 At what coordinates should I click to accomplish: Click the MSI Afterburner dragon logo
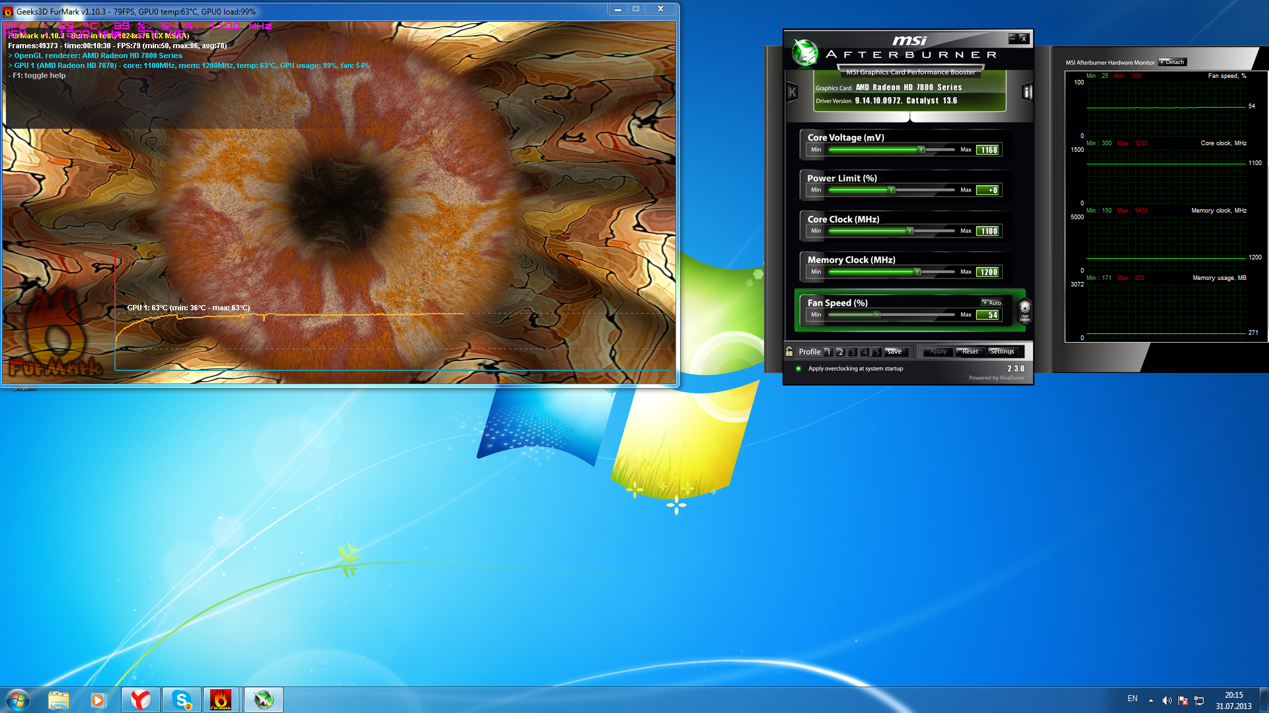[x=805, y=53]
